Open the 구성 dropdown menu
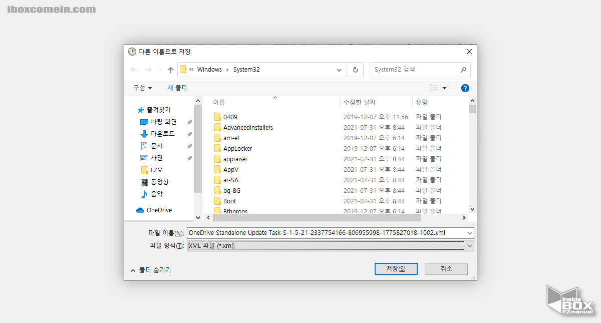 [142, 88]
